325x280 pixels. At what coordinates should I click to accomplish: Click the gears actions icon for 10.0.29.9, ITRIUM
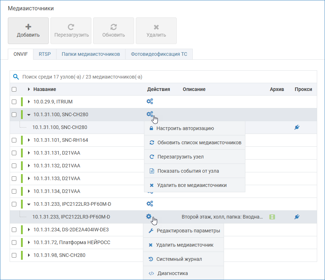click(x=150, y=102)
